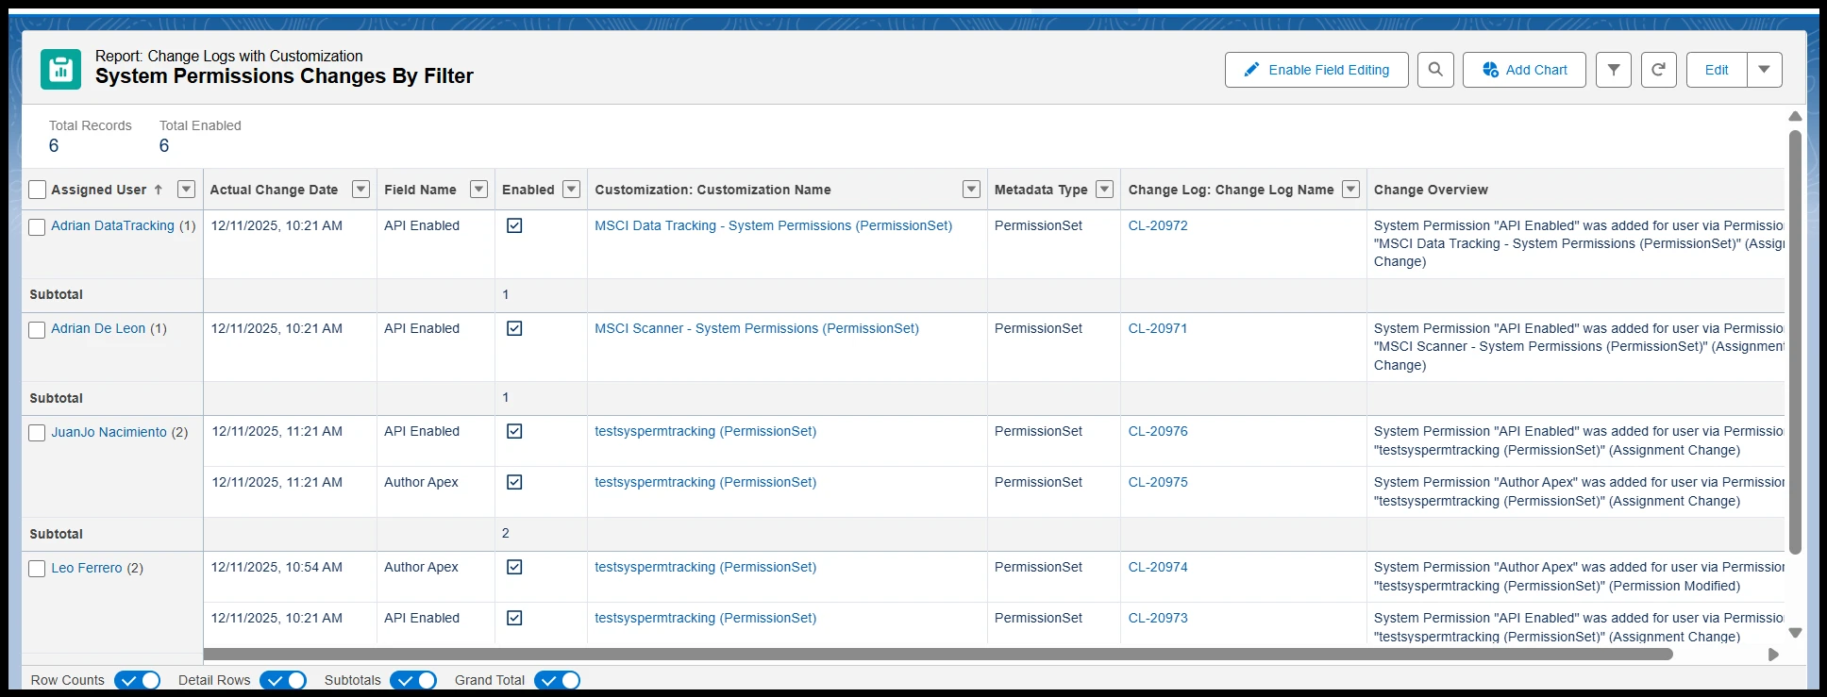Click the Edit button
Viewport: 1827px width, 697px height.
point(1717,70)
